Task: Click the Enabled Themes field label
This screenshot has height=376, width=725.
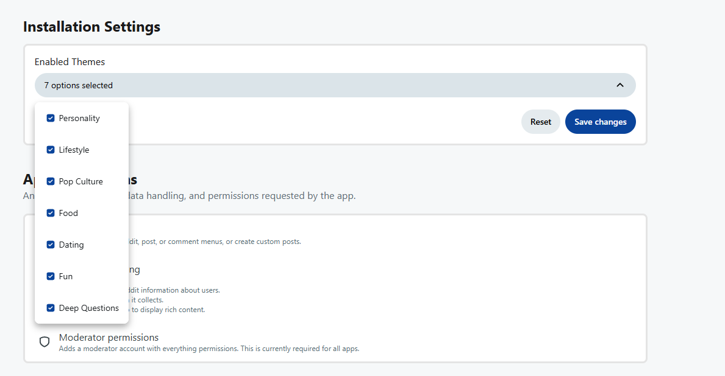Action: click(x=70, y=62)
